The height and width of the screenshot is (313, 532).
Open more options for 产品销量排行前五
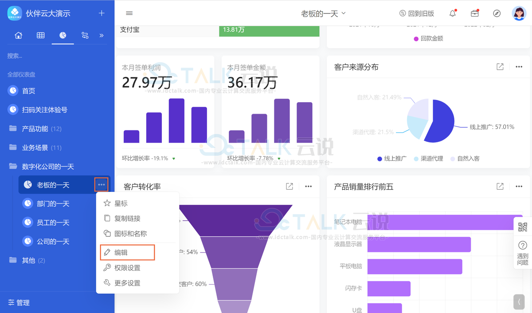pyautogui.click(x=519, y=187)
